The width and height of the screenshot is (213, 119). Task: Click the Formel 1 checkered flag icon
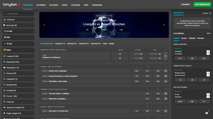(4, 96)
